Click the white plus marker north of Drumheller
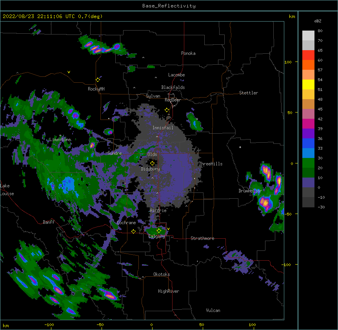The height and width of the screenshot is (330, 338). [x=240, y=147]
